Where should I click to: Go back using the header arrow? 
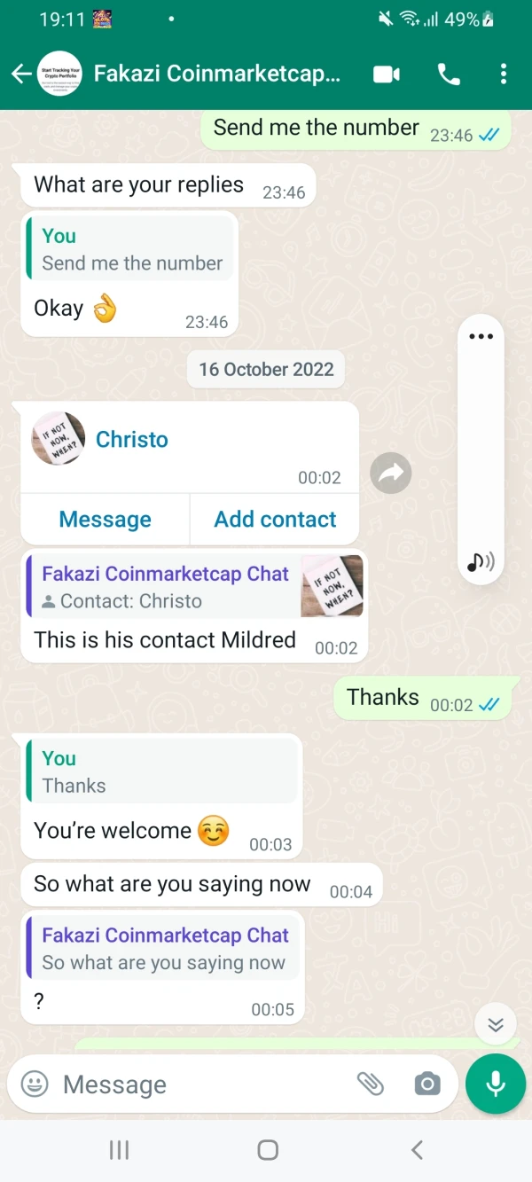pos(21,74)
